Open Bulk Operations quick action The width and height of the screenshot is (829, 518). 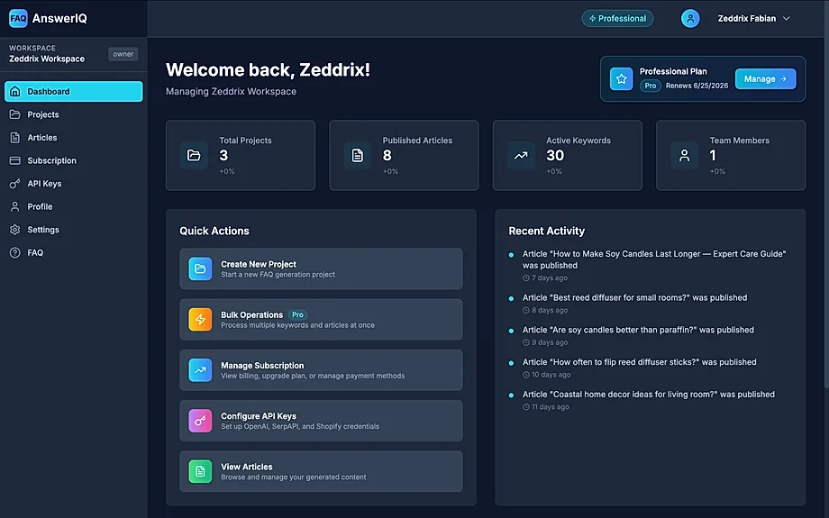point(321,319)
